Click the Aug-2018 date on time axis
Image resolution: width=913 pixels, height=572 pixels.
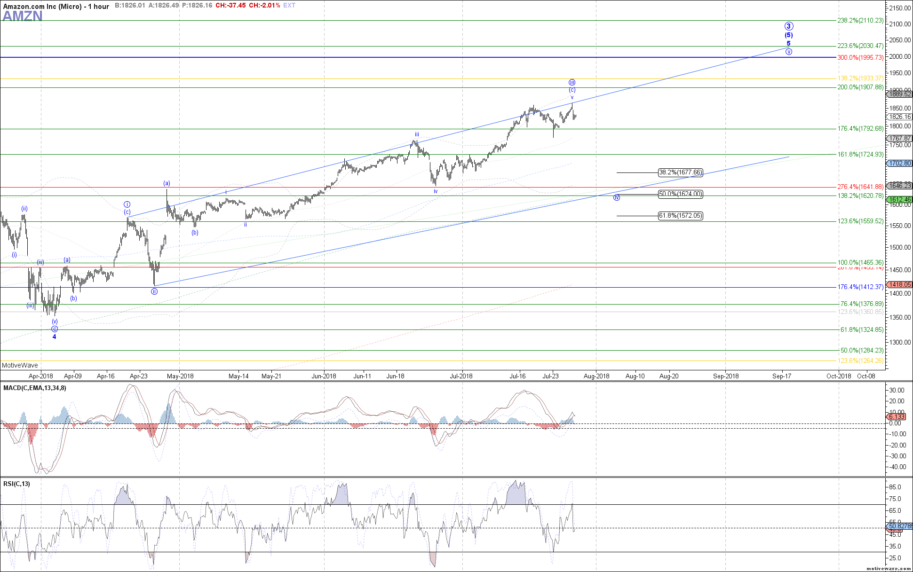pos(596,376)
